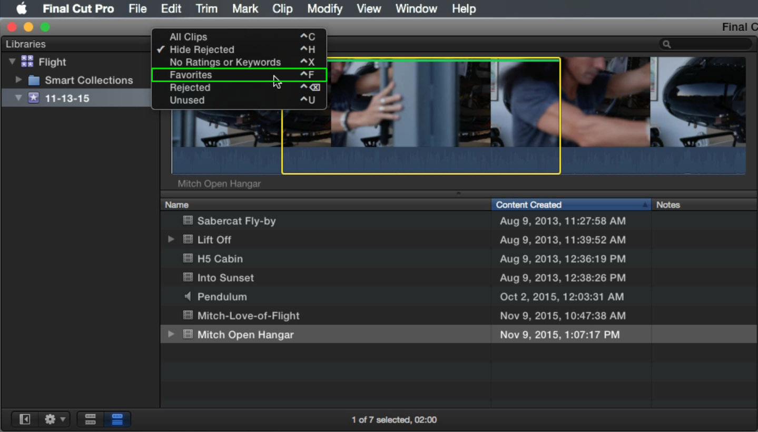Click the Aug 9, 2013, 11:27:58 AM date
The width and height of the screenshot is (758, 432).
(563, 221)
